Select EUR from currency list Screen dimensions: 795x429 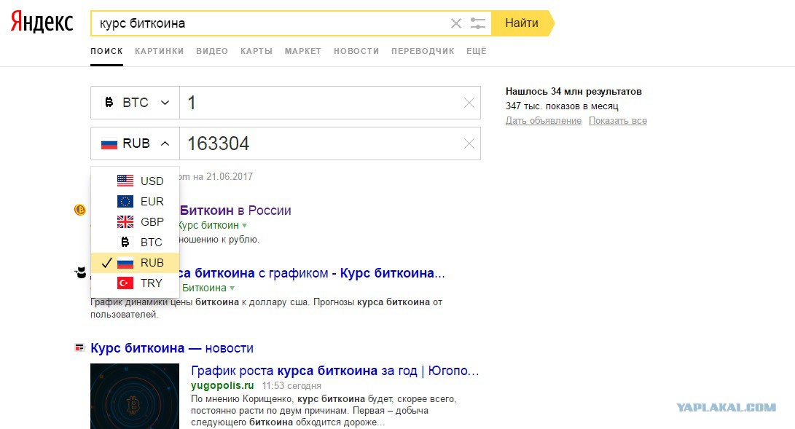point(135,202)
